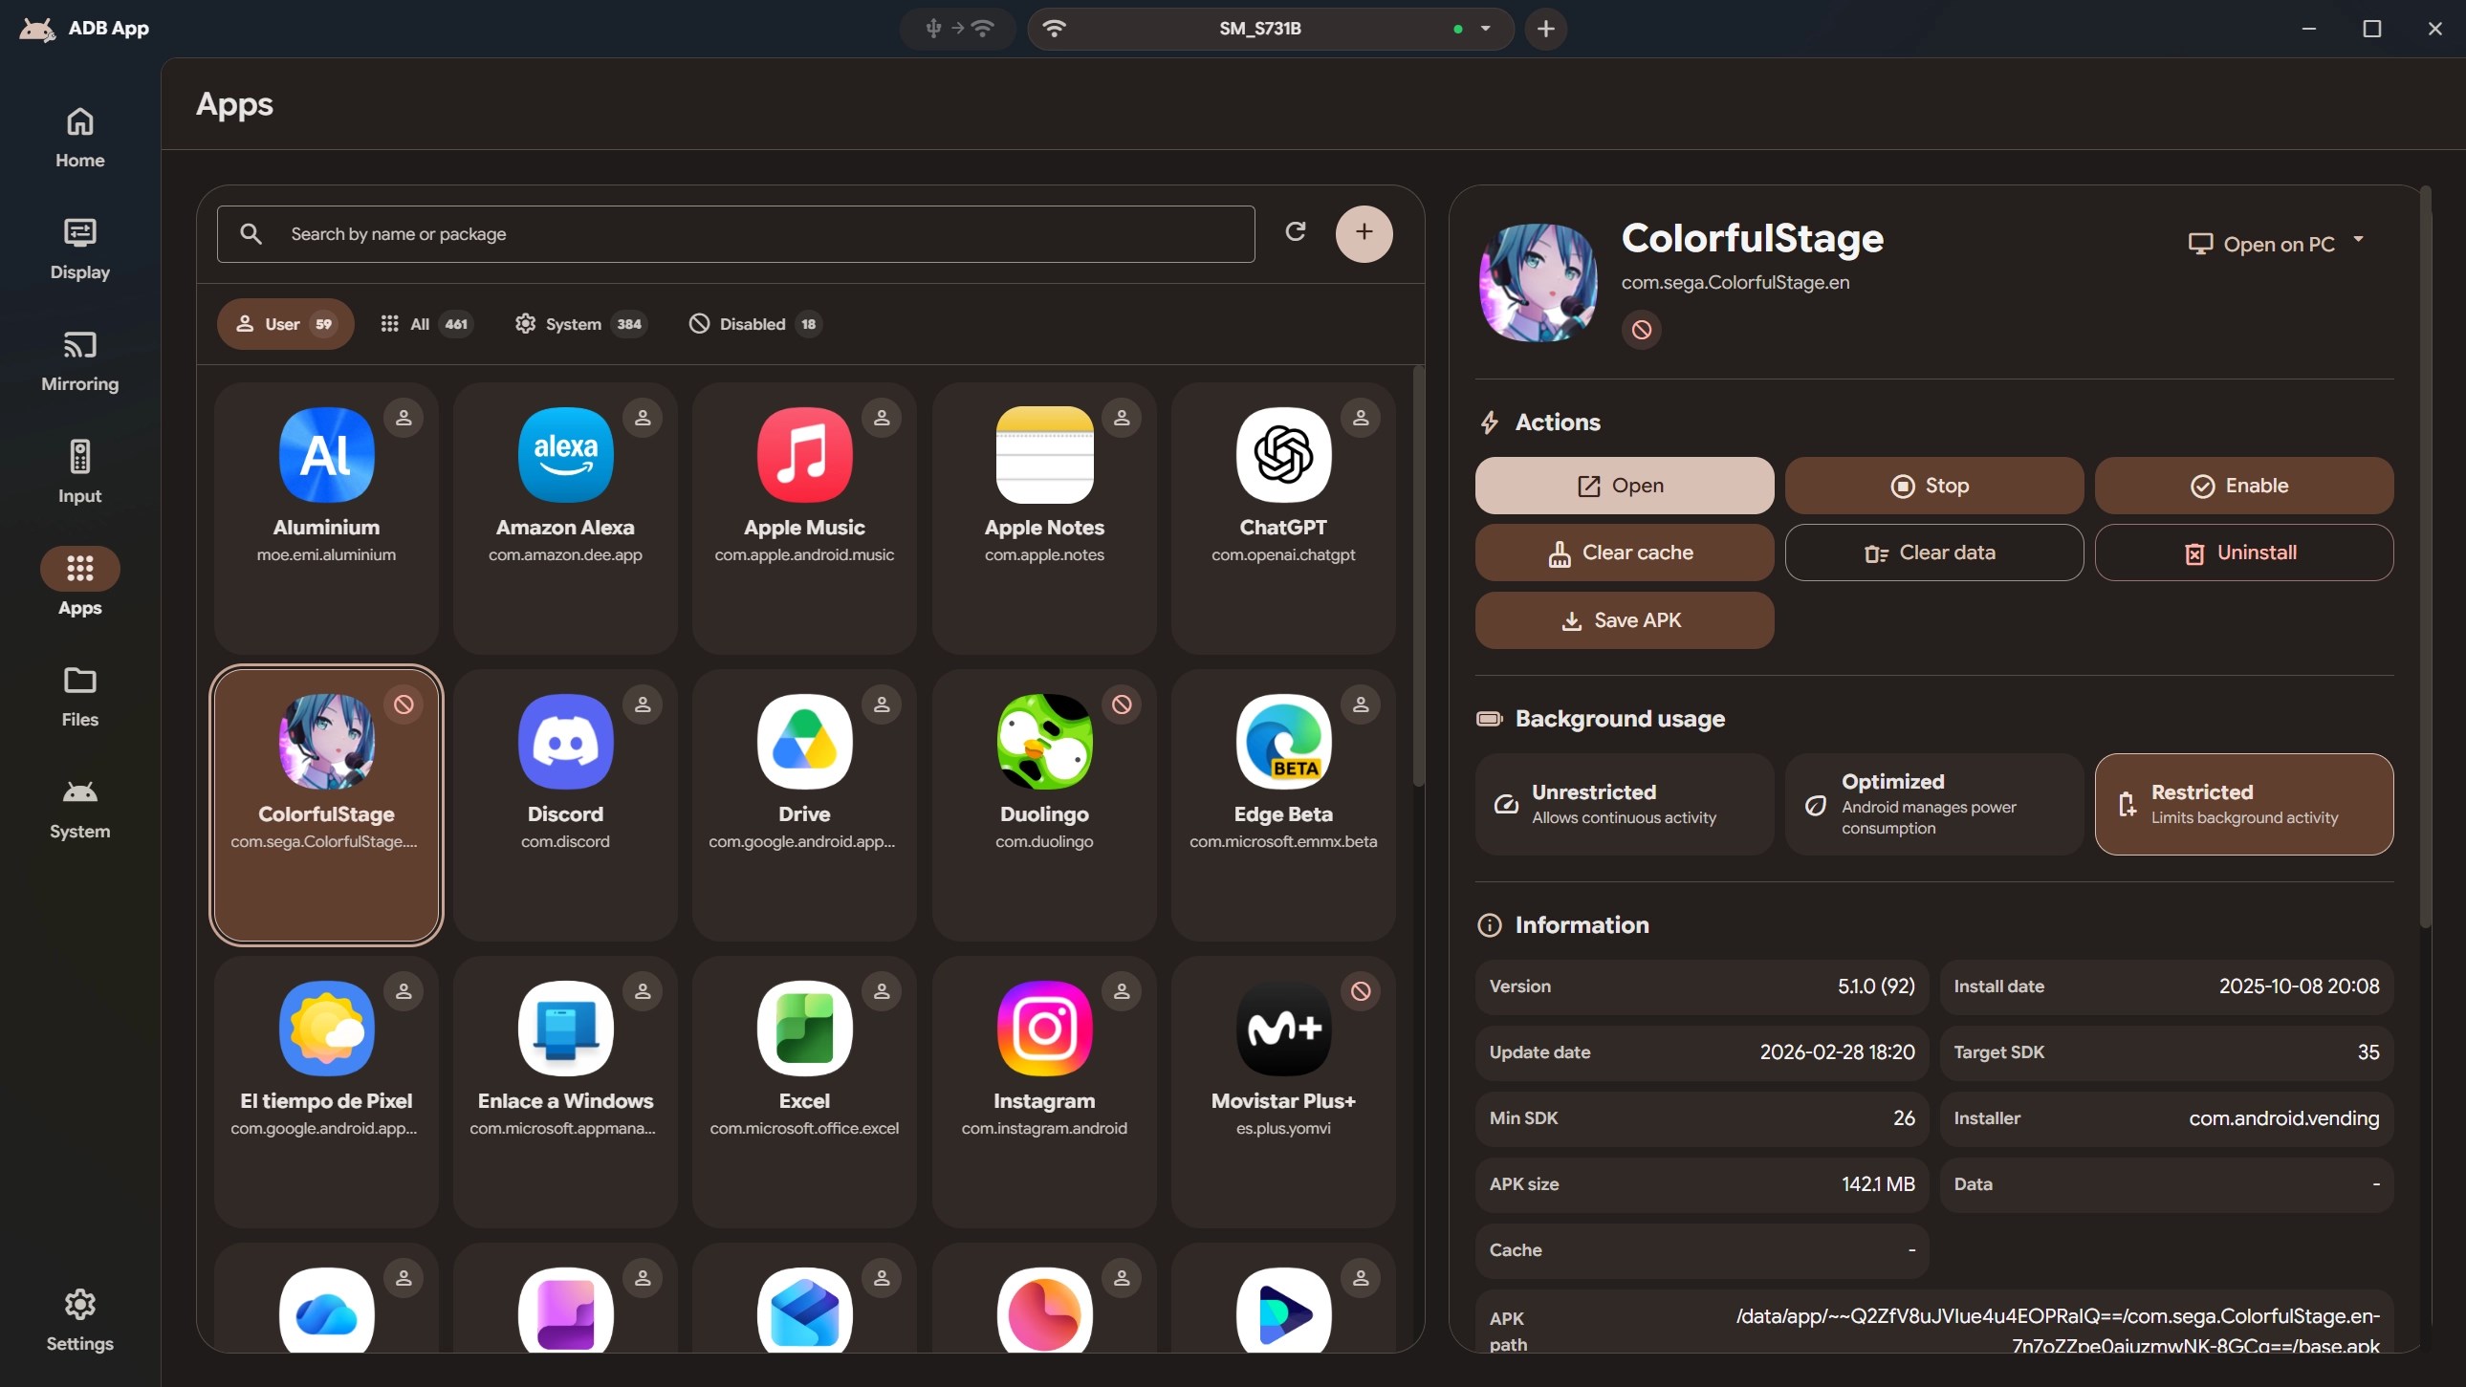This screenshot has height=1387, width=2466.
Task: Select the Discord app card
Action: [565, 804]
